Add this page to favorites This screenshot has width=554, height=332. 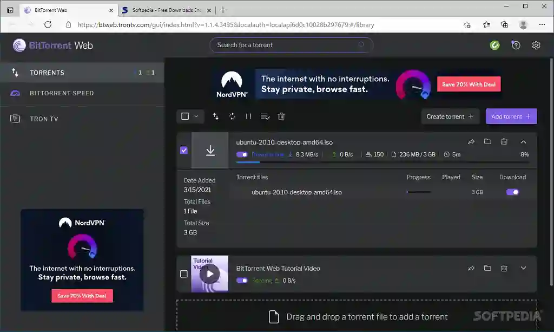click(467, 25)
